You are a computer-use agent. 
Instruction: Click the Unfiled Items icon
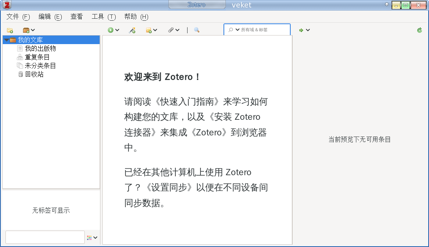[20, 66]
